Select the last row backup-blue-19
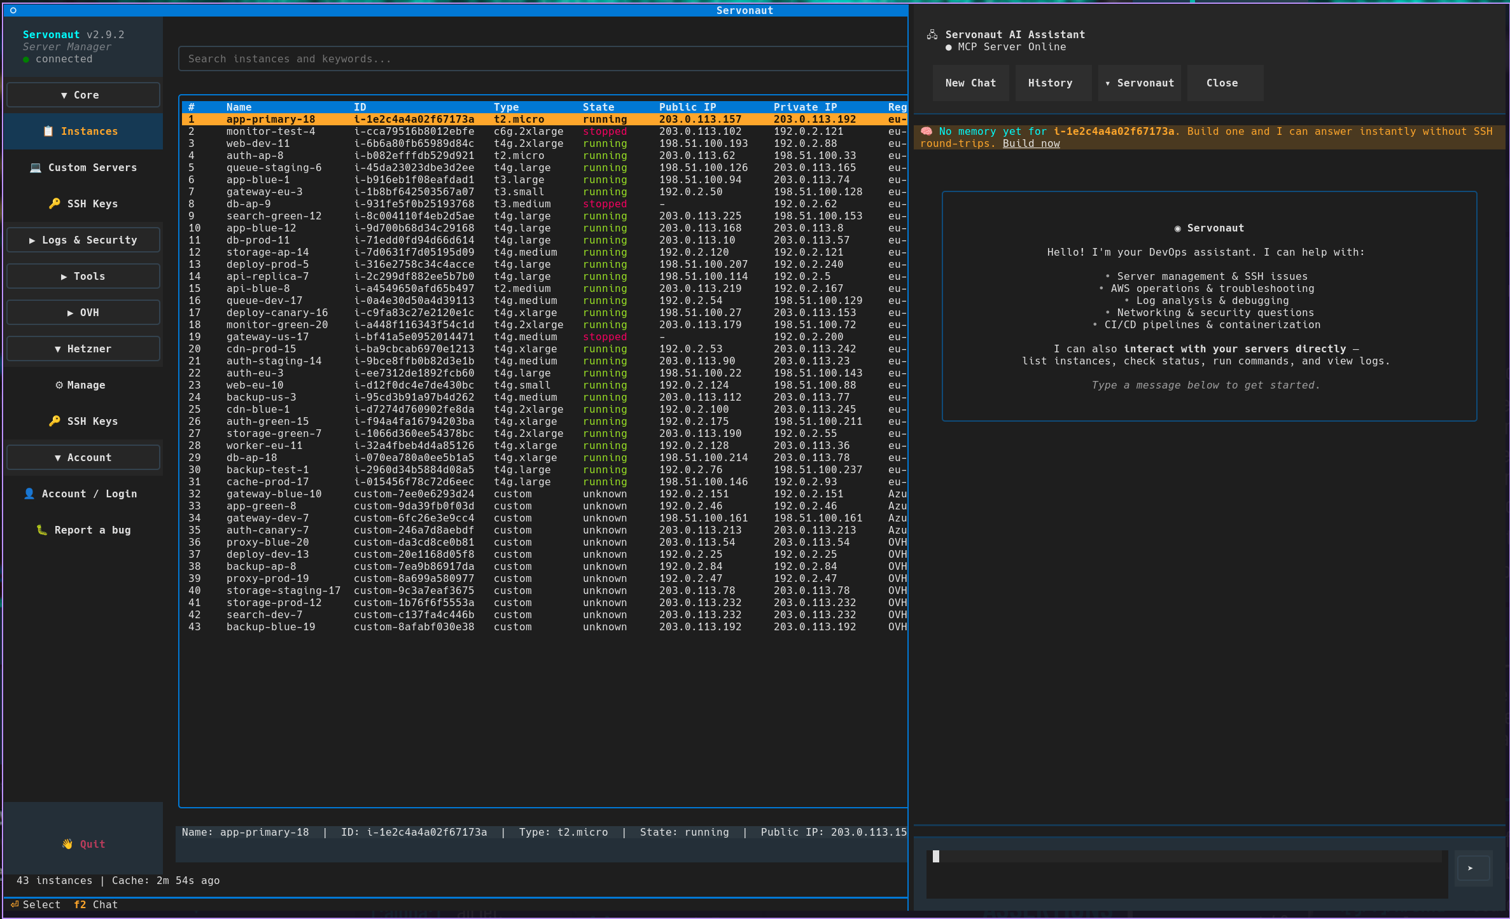This screenshot has width=1510, height=919. click(x=544, y=626)
